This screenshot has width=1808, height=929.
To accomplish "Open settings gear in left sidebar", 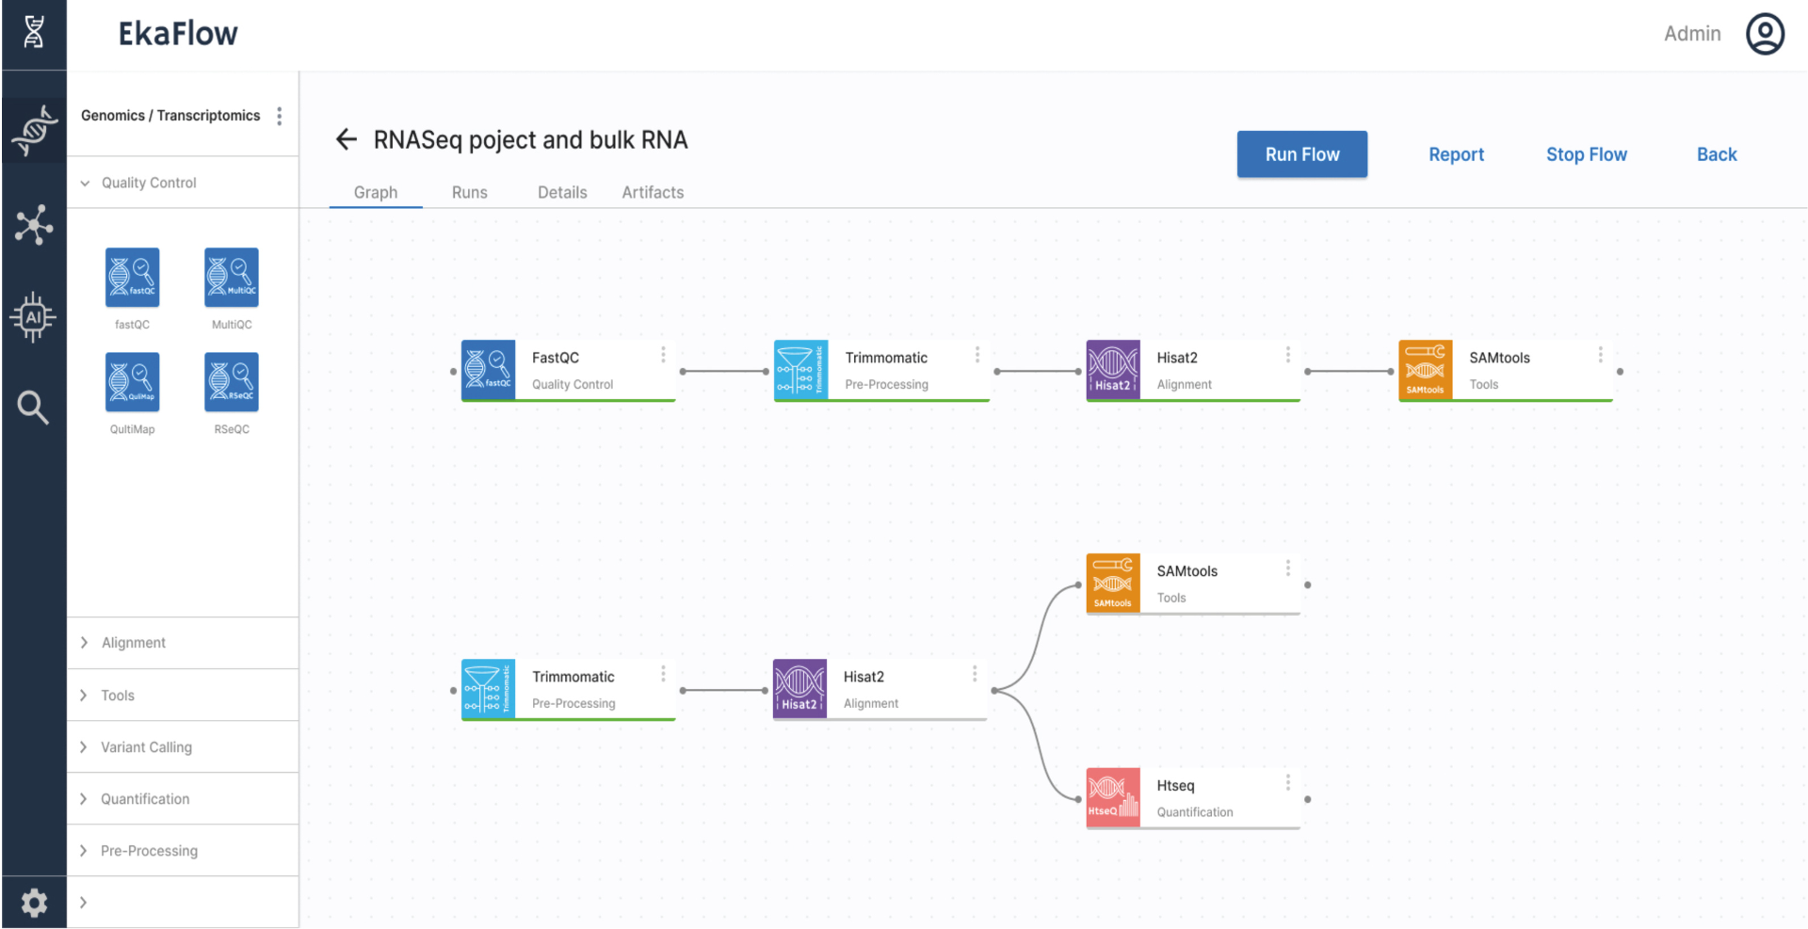I will click(x=34, y=903).
